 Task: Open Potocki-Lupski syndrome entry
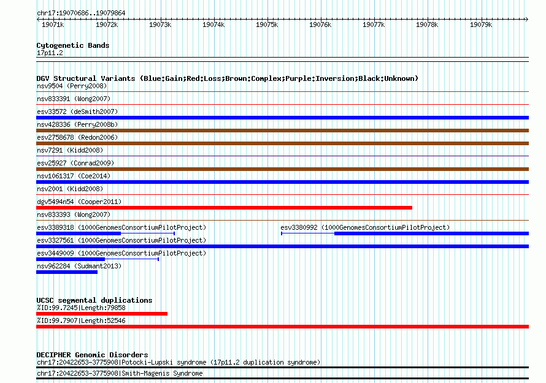click(179, 363)
